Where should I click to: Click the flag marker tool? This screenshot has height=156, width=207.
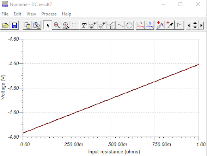179,25
